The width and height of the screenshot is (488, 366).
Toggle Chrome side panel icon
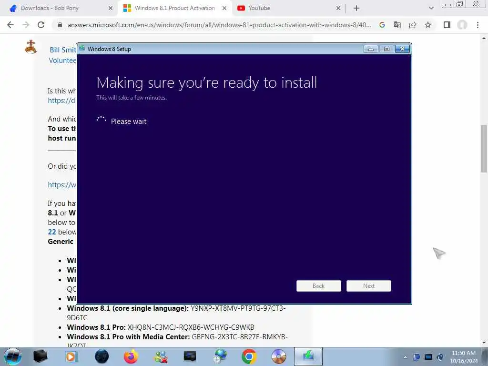447,25
